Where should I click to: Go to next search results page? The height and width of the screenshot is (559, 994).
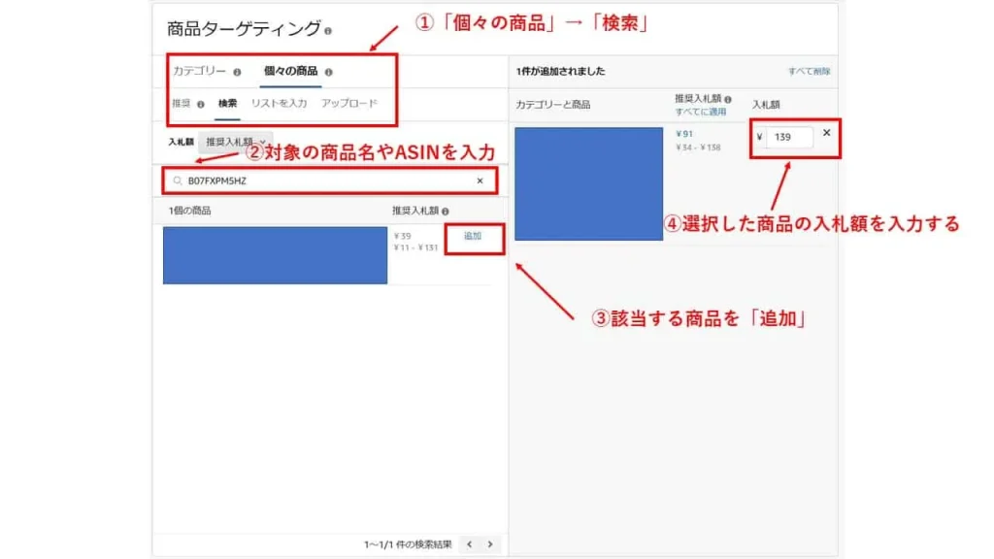[490, 544]
